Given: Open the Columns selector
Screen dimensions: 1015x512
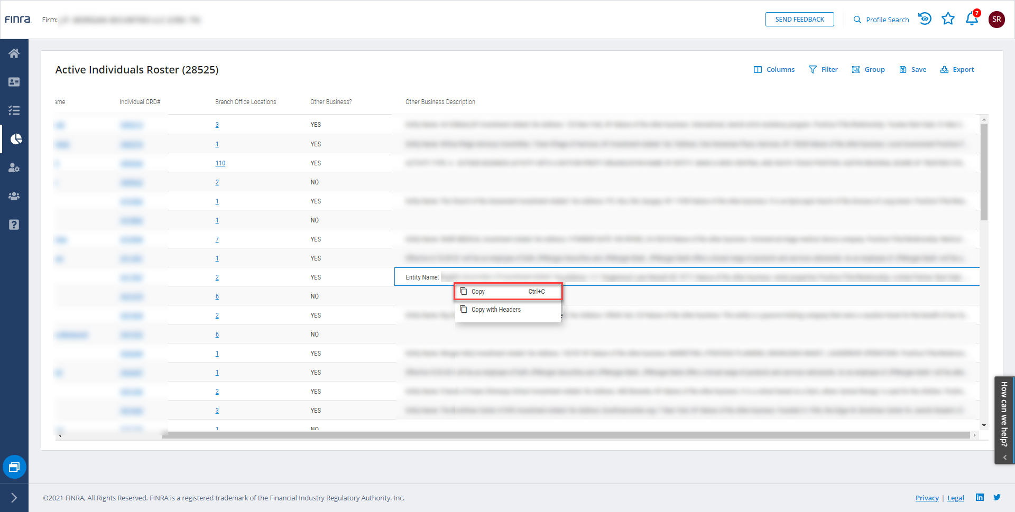Looking at the screenshot, I should [x=774, y=69].
